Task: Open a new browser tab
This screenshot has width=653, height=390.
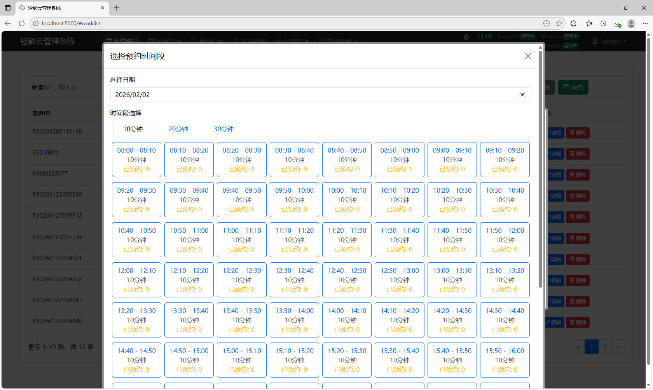Action: [x=117, y=8]
